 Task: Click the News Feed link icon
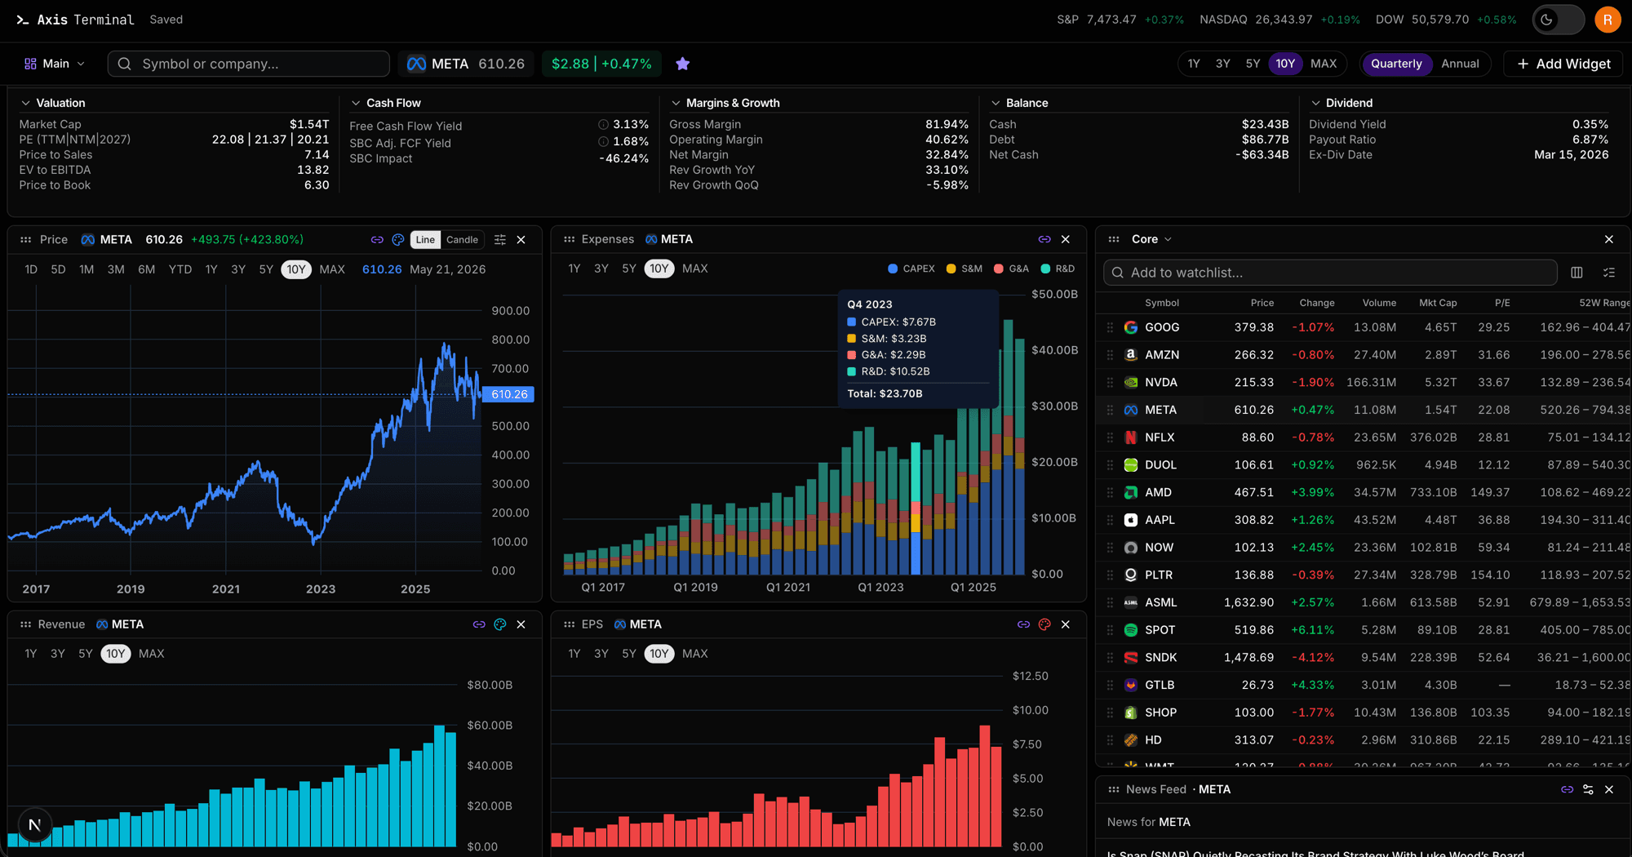1567,789
